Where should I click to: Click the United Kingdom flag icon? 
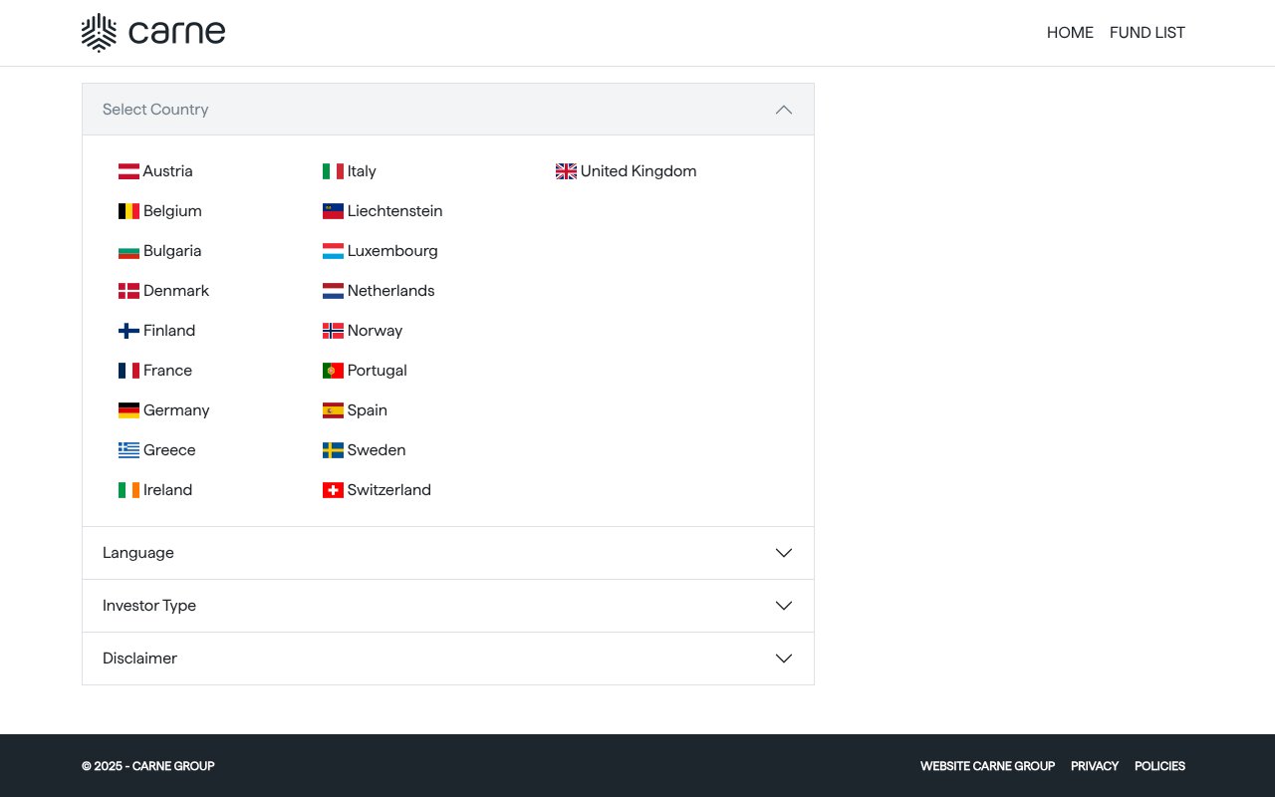pos(566,170)
